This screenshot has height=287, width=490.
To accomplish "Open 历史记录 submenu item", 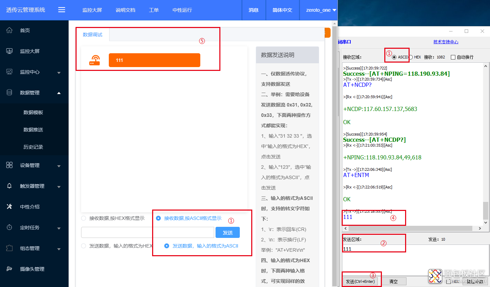I will (x=33, y=147).
